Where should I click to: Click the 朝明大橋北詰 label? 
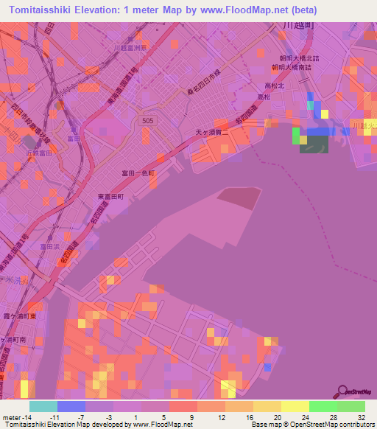pos(299,58)
